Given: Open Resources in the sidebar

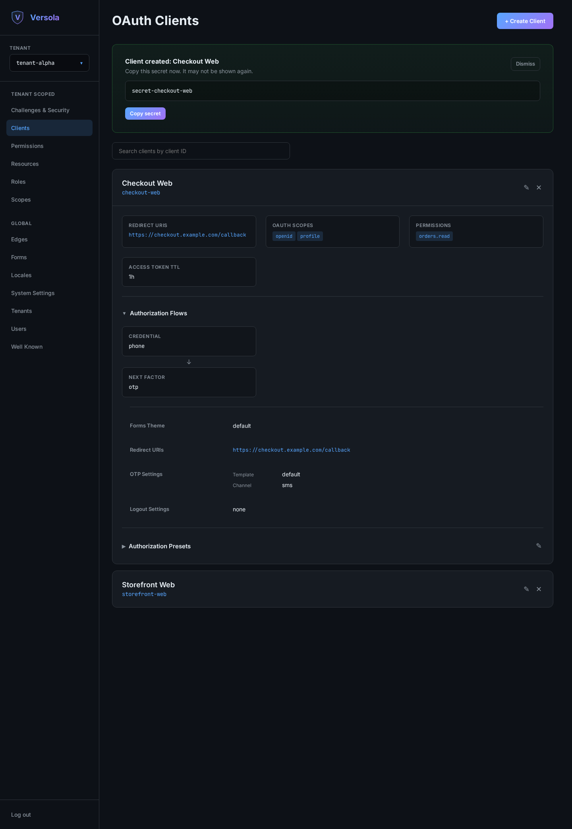Looking at the screenshot, I should (49, 164).
